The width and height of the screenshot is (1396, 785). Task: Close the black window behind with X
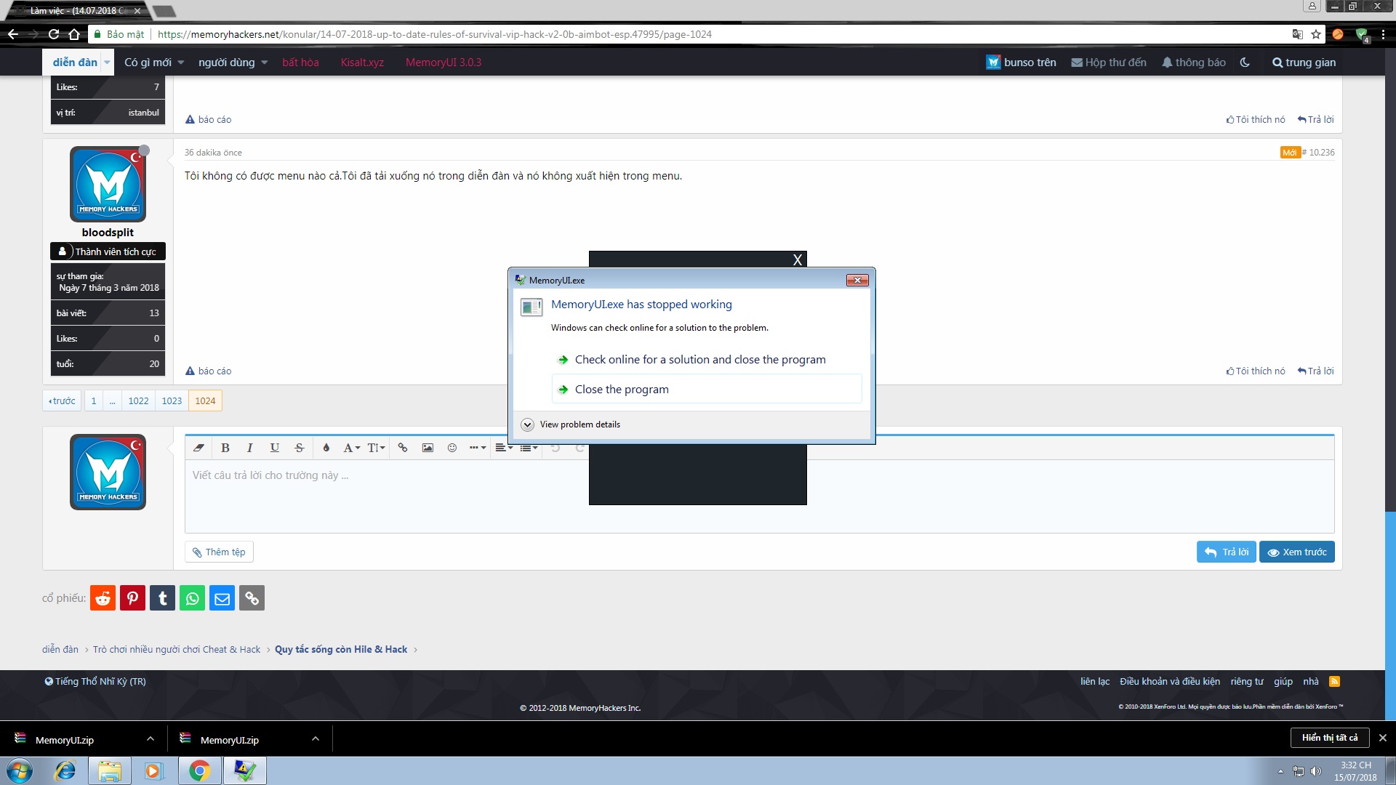click(798, 259)
